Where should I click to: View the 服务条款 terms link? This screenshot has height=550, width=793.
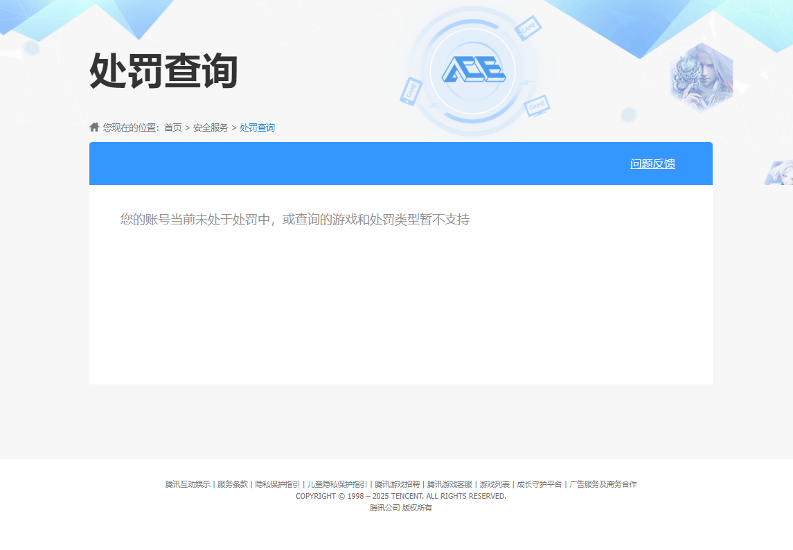pos(233,485)
